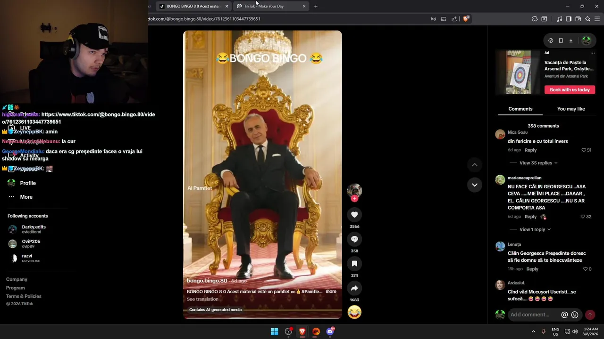
Task: Click the laughing emoji sticker under share count
Action: coord(354,312)
